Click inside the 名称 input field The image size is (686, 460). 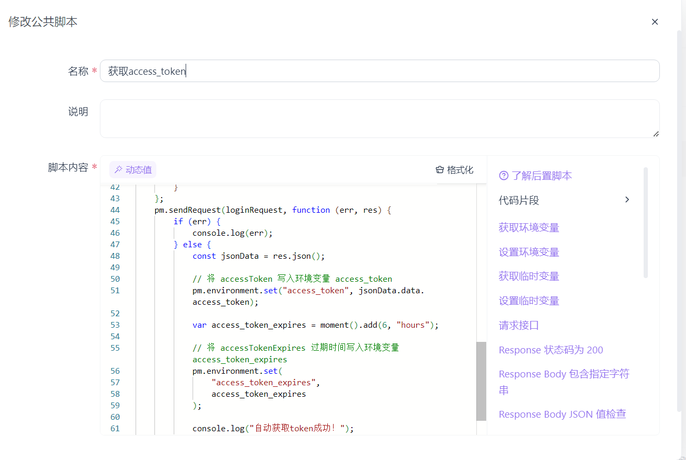tap(314, 71)
